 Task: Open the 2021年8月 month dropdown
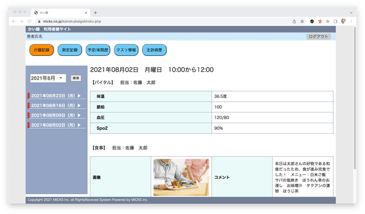[48, 78]
